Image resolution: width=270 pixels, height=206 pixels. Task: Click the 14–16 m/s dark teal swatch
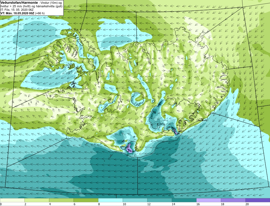coord(184,200)
